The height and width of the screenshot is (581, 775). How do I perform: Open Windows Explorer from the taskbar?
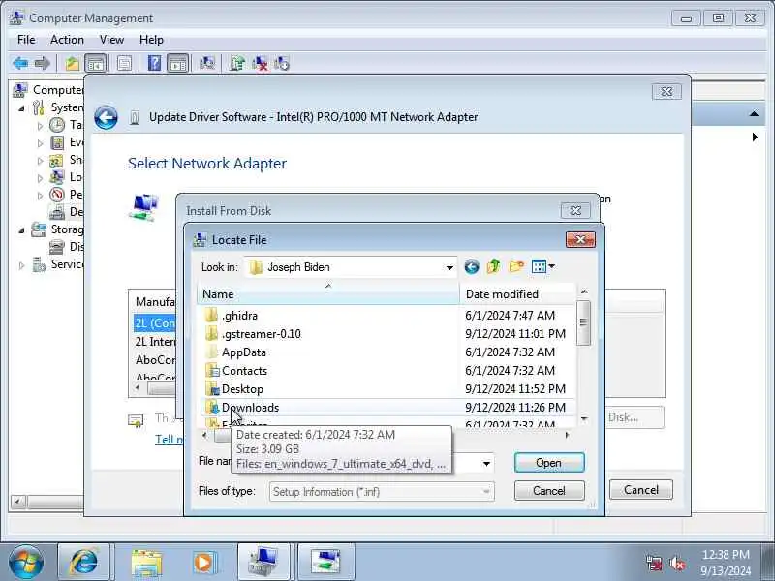146,563
